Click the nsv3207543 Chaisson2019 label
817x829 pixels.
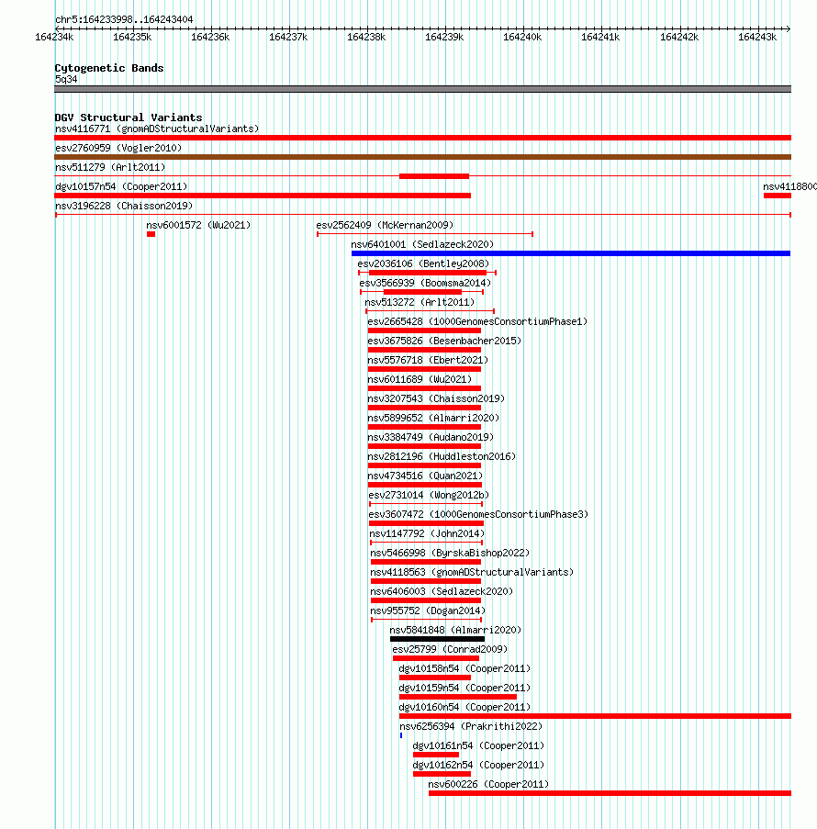click(436, 398)
